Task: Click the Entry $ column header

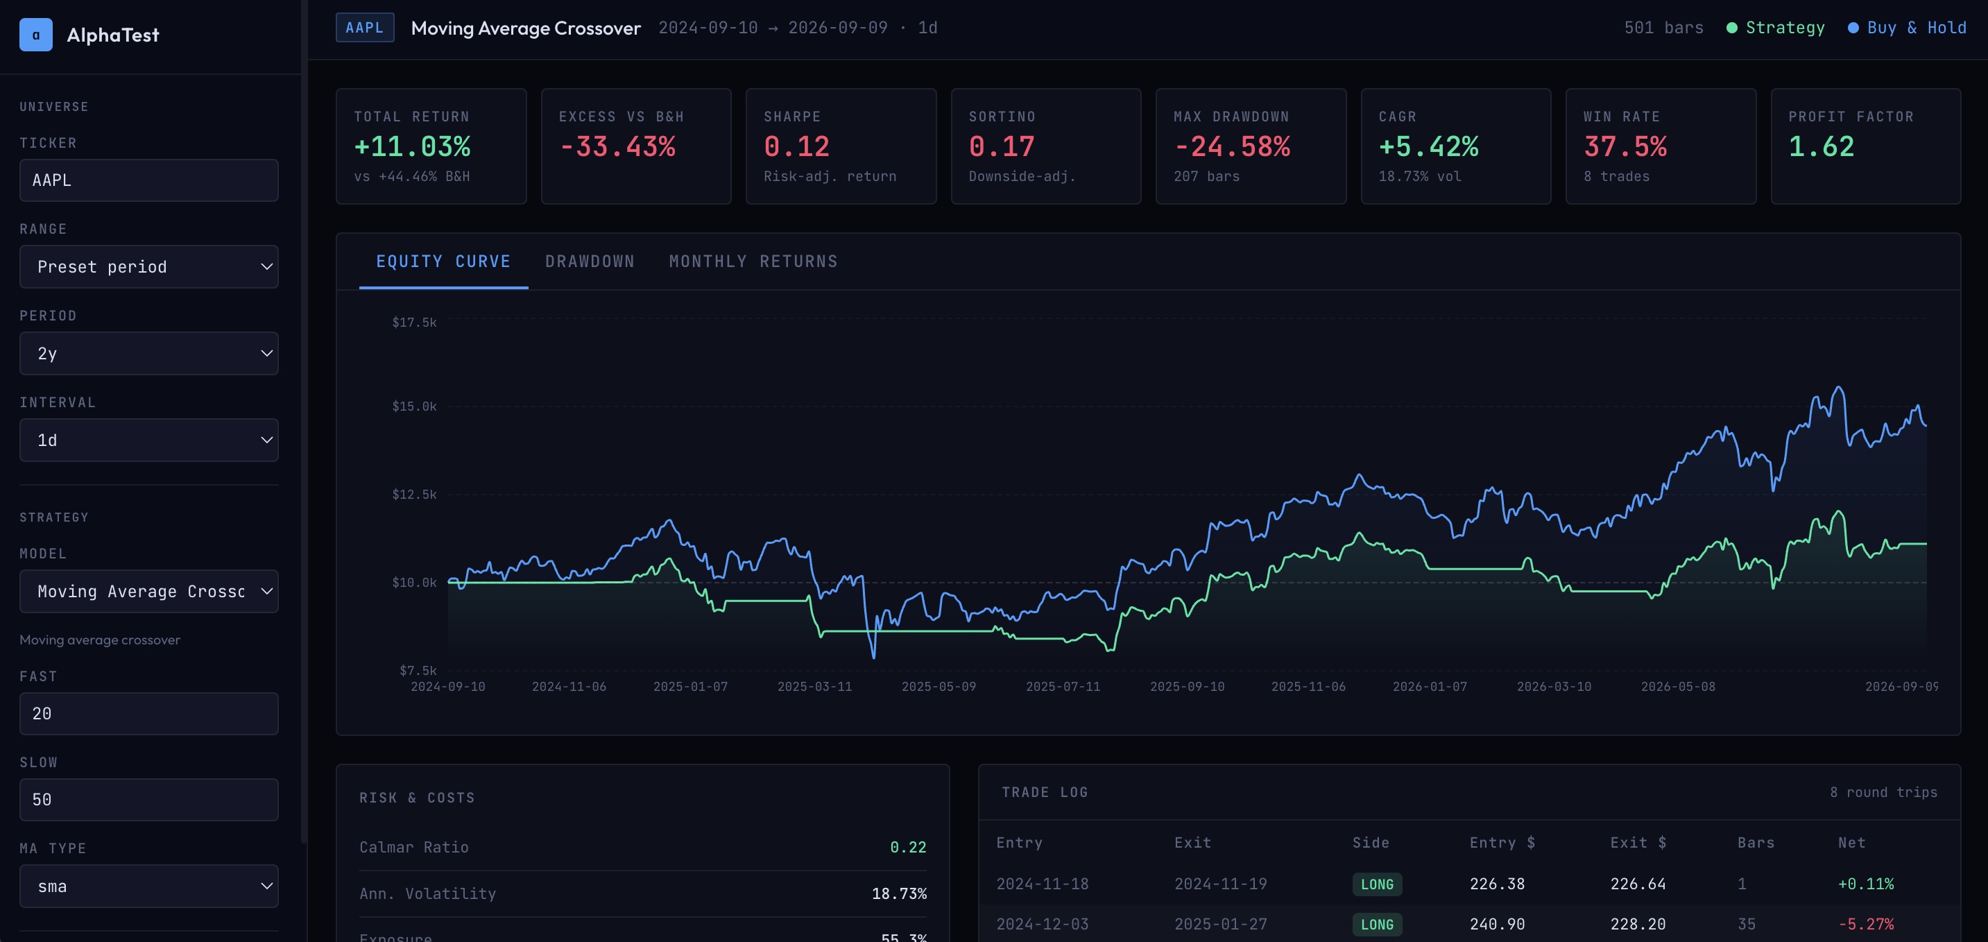Action: pyautogui.click(x=1502, y=843)
